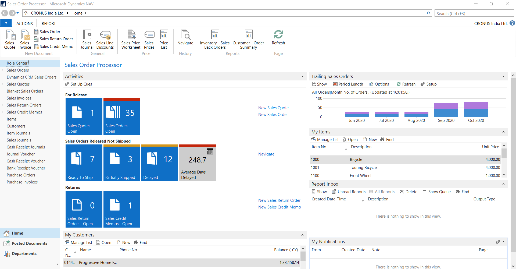Click the back navigation arrow

tap(5, 13)
